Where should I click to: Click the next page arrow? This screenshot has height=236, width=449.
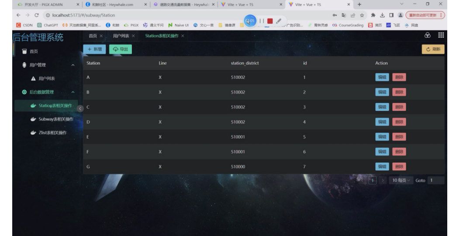click(383, 180)
